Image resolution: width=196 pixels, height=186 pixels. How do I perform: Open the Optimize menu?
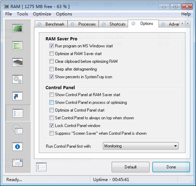click(x=42, y=14)
